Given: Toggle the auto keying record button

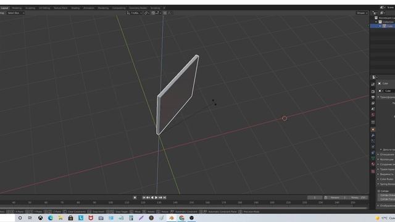Looking at the screenshot, I should tap(135, 197).
